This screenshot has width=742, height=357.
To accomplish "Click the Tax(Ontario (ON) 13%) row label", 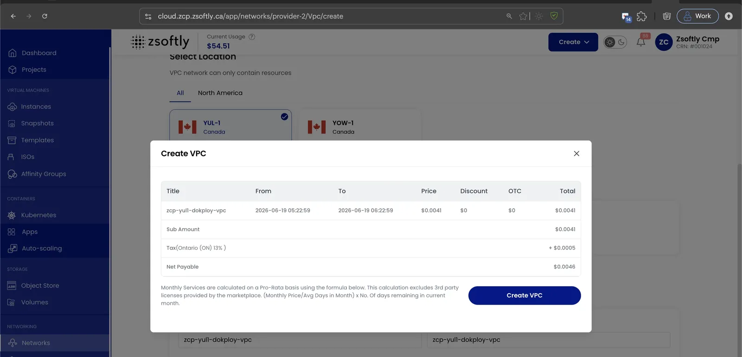I will click(196, 248).
